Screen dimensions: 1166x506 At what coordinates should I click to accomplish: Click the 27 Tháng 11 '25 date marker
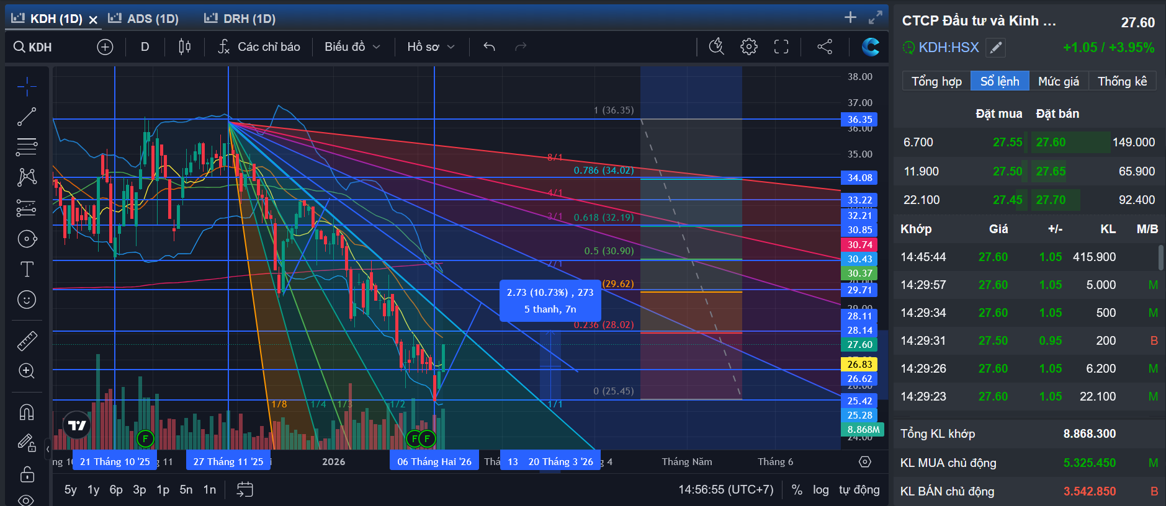228,461
